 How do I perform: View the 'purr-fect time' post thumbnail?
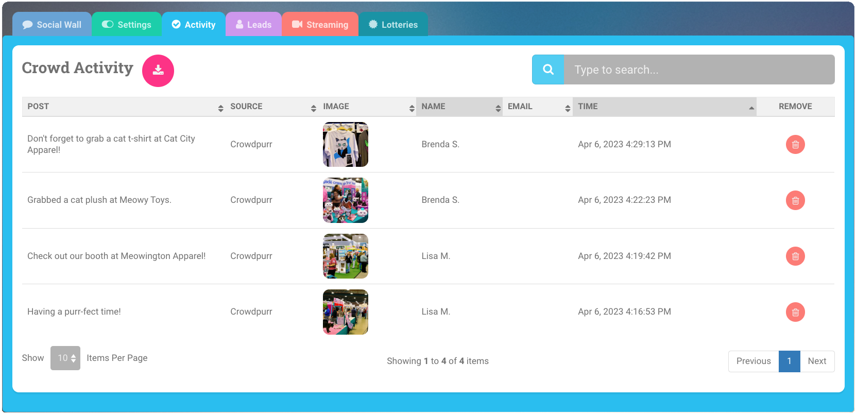coord(346,312)
